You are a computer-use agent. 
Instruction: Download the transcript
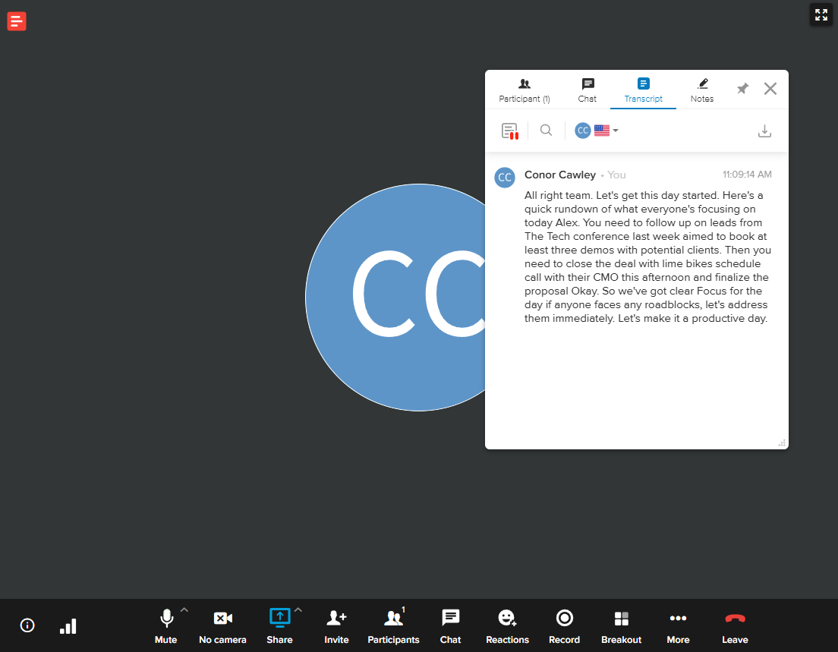tap(764, 130)
